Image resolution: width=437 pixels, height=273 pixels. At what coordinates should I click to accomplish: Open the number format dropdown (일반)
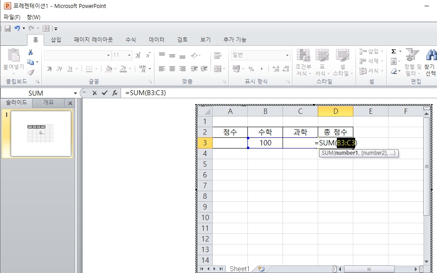pos(287,55)
